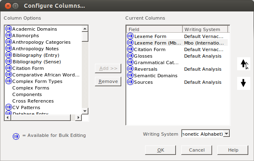Click icon beside Citation Form in Current Columns
Viewport: 254px width, 161px height.
[x=130, y=49]
